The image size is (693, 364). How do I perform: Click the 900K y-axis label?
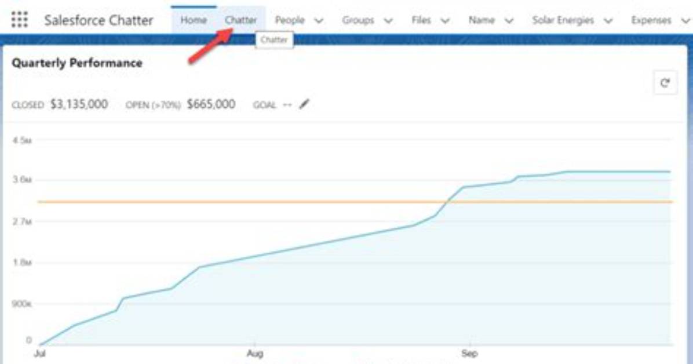[22, 304]
